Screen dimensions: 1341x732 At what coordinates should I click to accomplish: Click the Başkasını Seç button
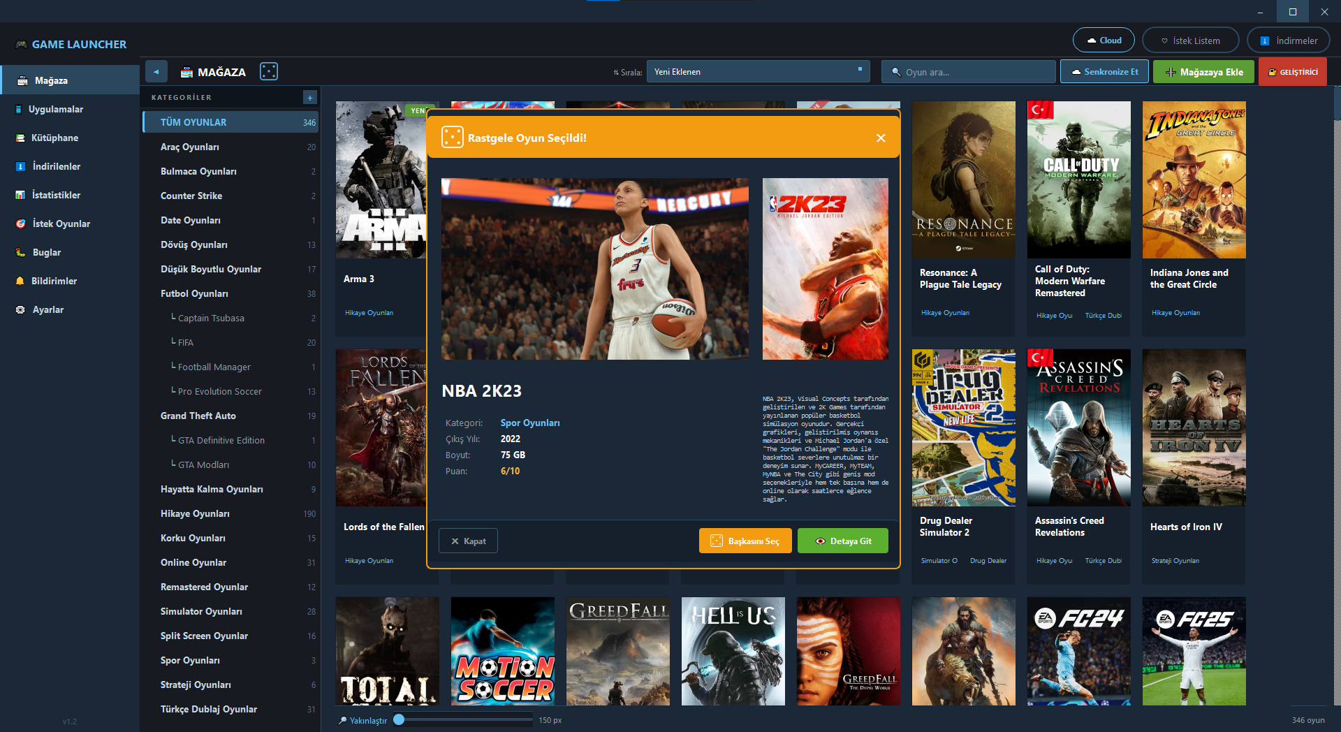click(x=745, y=541)
